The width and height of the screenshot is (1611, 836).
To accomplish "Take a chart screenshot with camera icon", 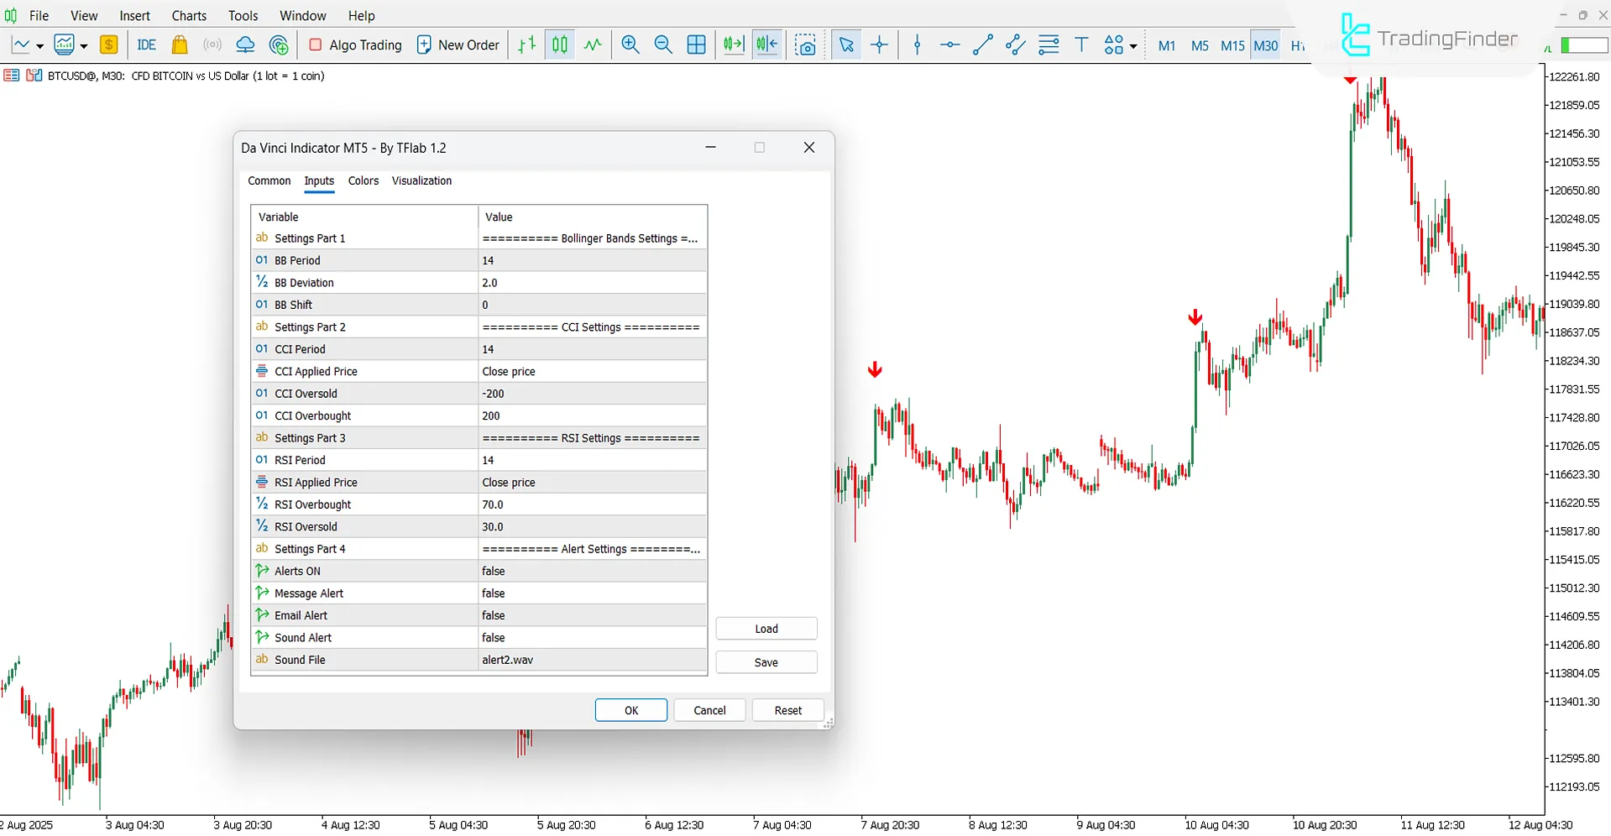I will click(x=805, y=44).
